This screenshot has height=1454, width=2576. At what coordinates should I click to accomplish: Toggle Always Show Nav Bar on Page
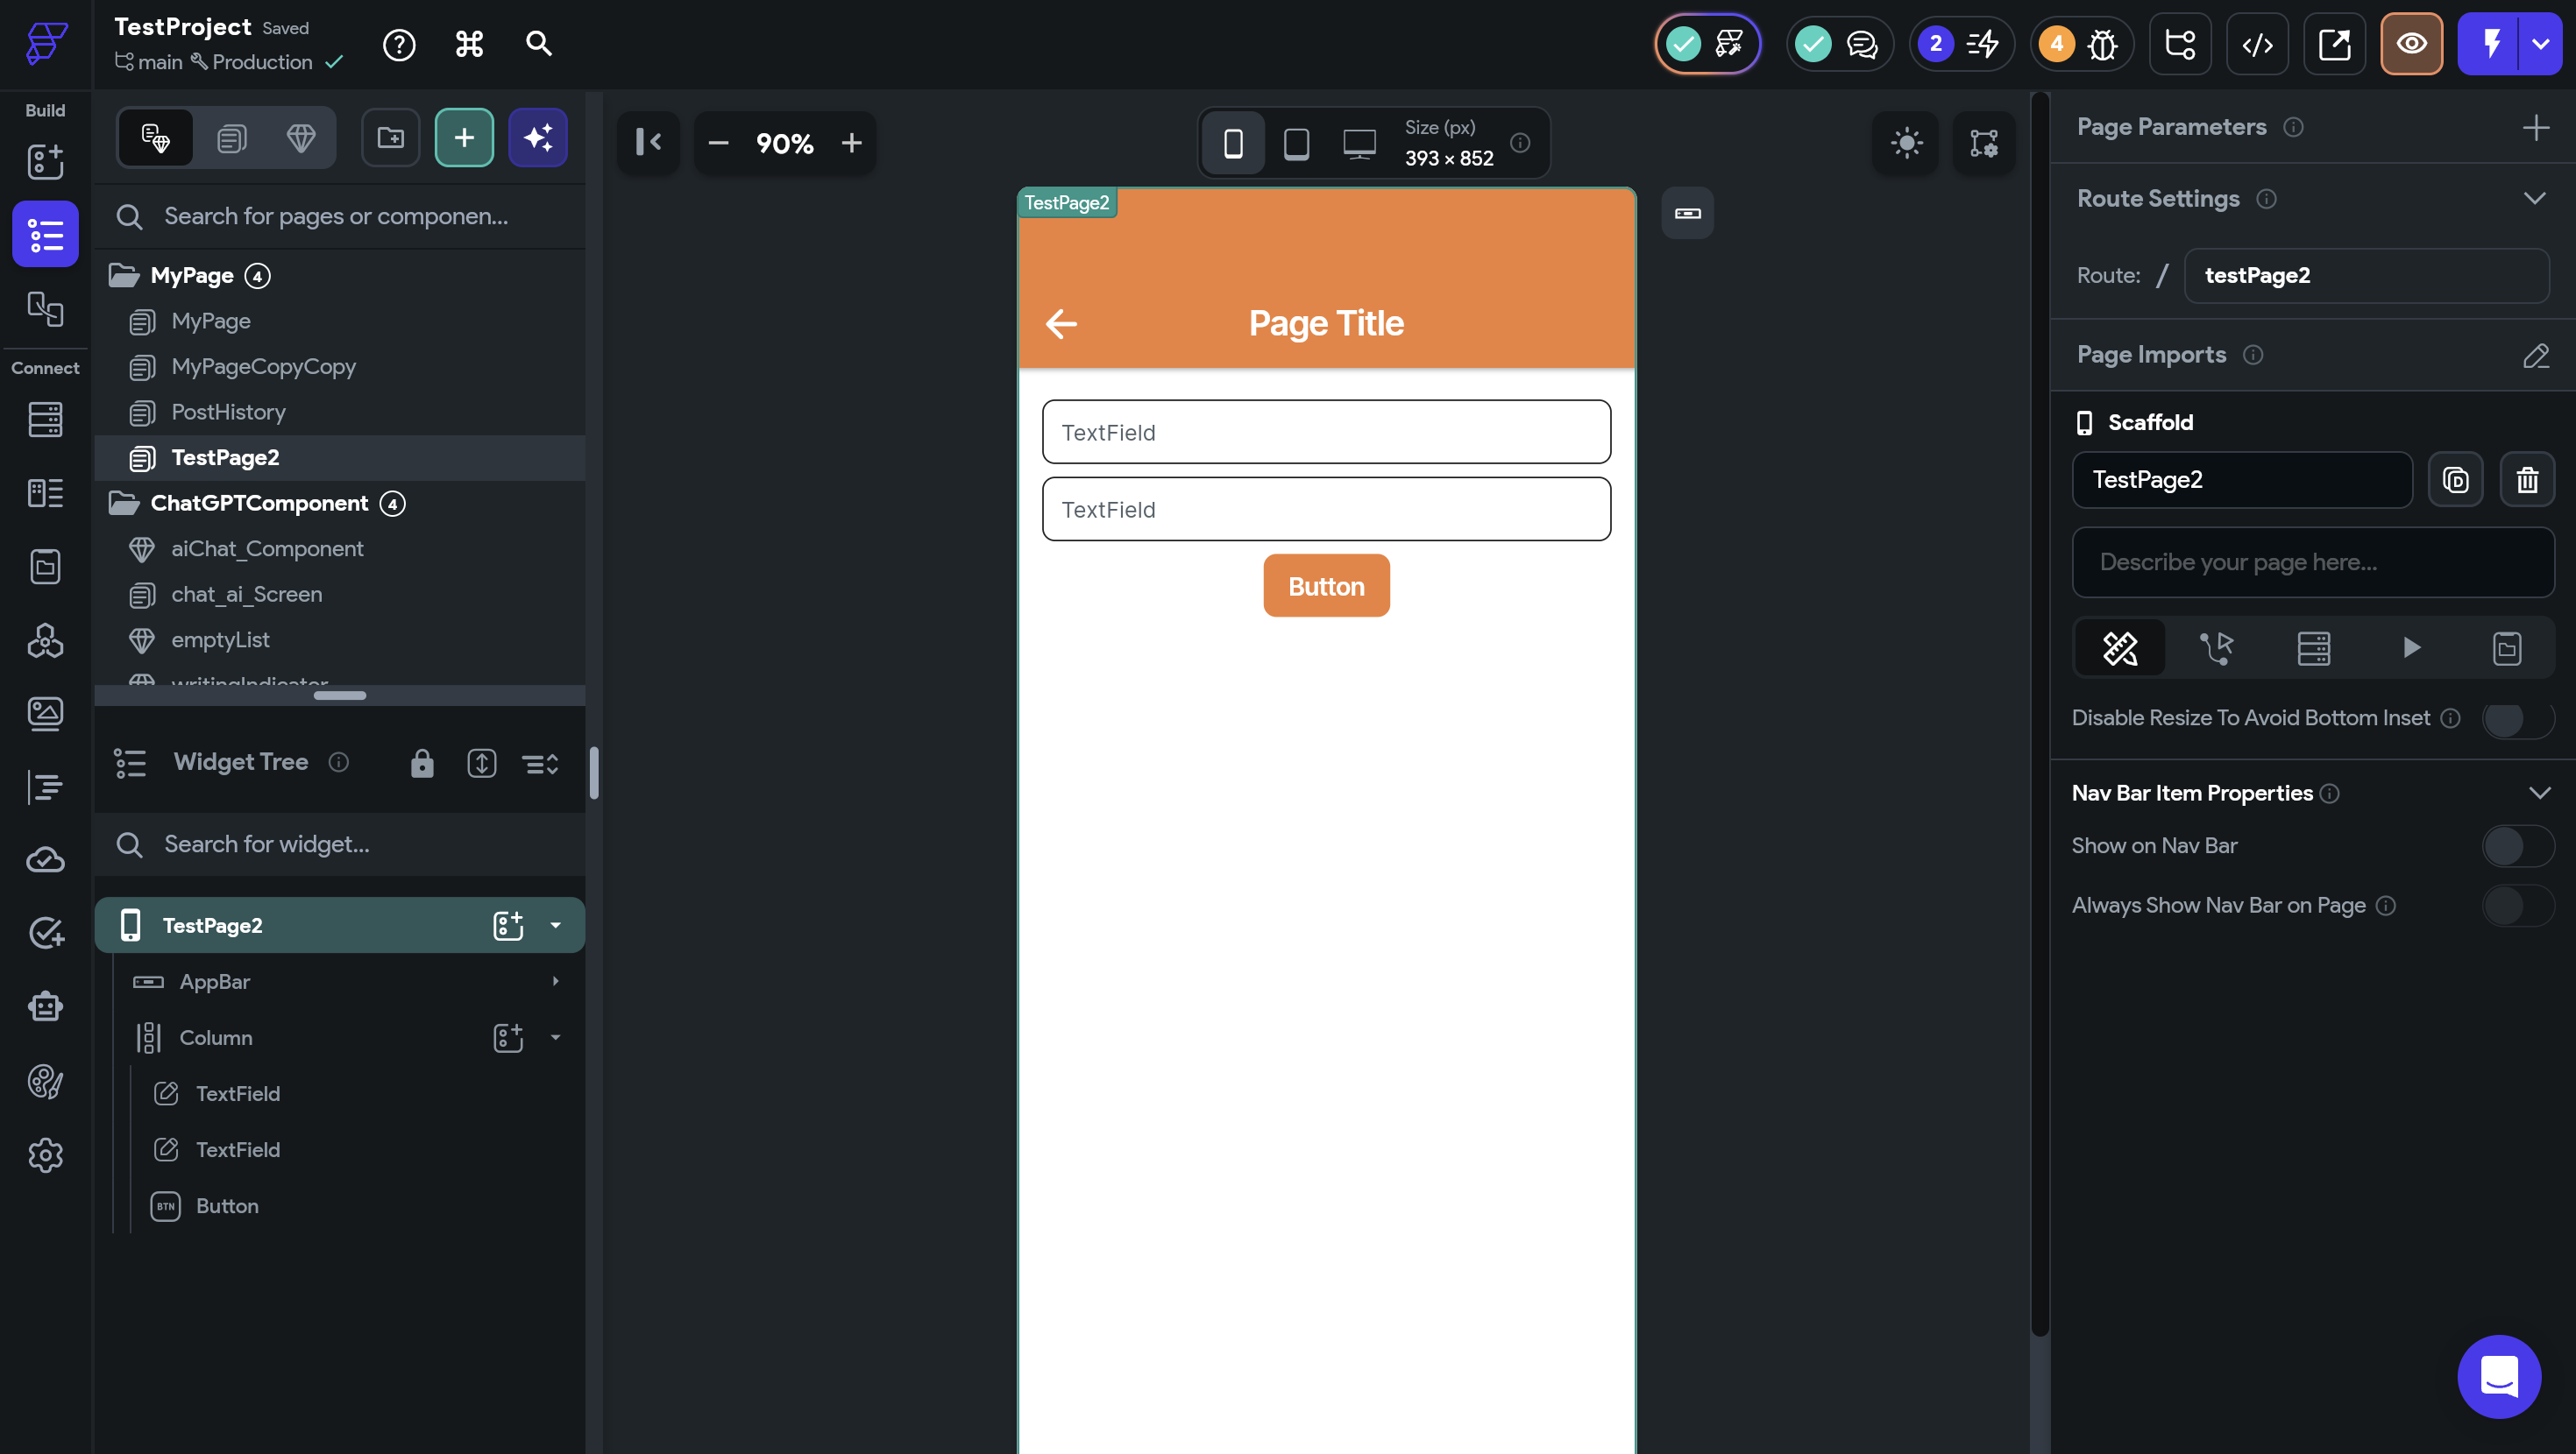pyautogui.click(x=2517, y=907)
